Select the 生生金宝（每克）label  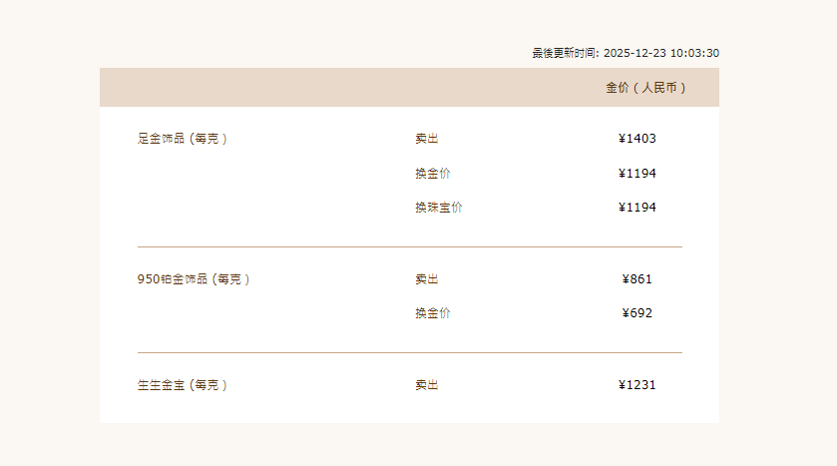click(184, 385)
